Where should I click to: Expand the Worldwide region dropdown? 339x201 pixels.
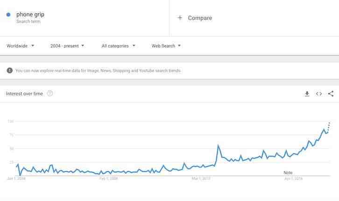click(x=21, y=46)
